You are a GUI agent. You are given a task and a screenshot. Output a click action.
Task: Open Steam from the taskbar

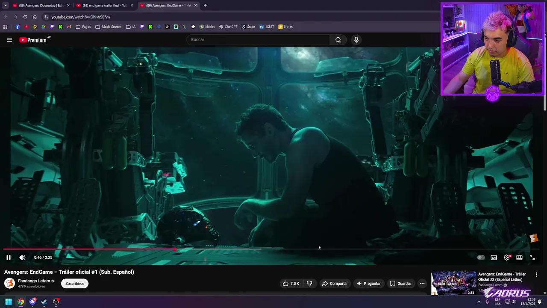44,302
